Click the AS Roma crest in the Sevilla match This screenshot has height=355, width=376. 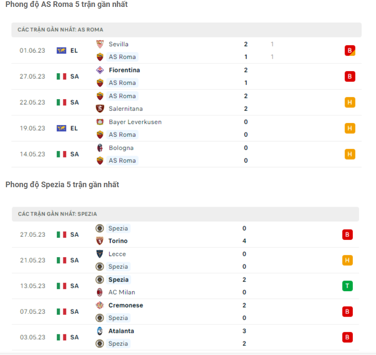[100, 57]
